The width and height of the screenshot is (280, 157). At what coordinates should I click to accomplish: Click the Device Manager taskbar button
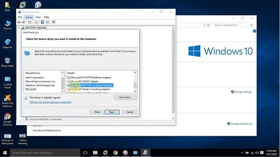(145, 153)
